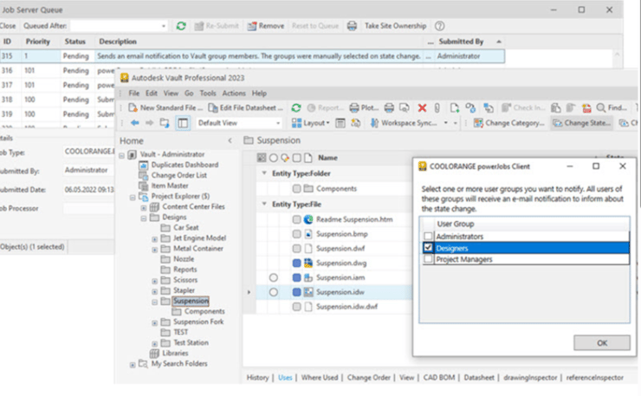The width and height of the screenshot is (641, 396).
Task: Collapse the Entity Type:File group
Action: (x=264, y=204)
